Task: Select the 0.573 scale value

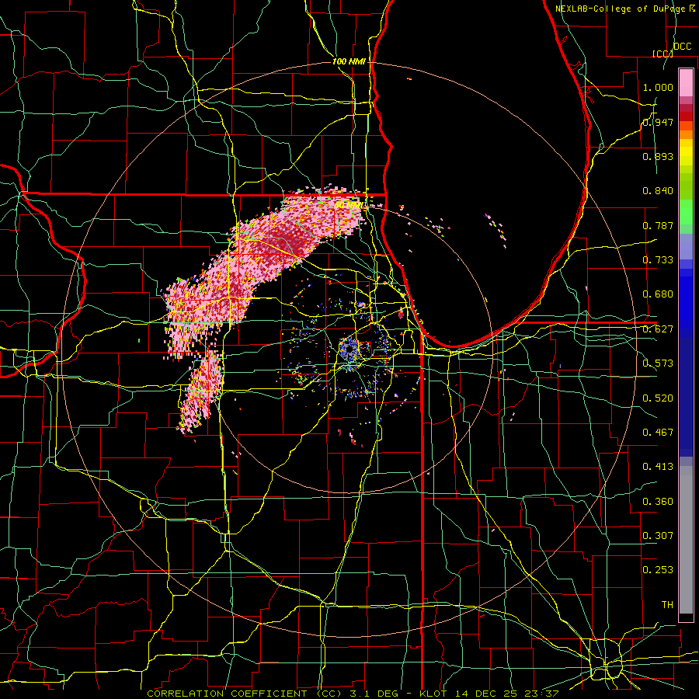Action: click(x=658, y=363)
